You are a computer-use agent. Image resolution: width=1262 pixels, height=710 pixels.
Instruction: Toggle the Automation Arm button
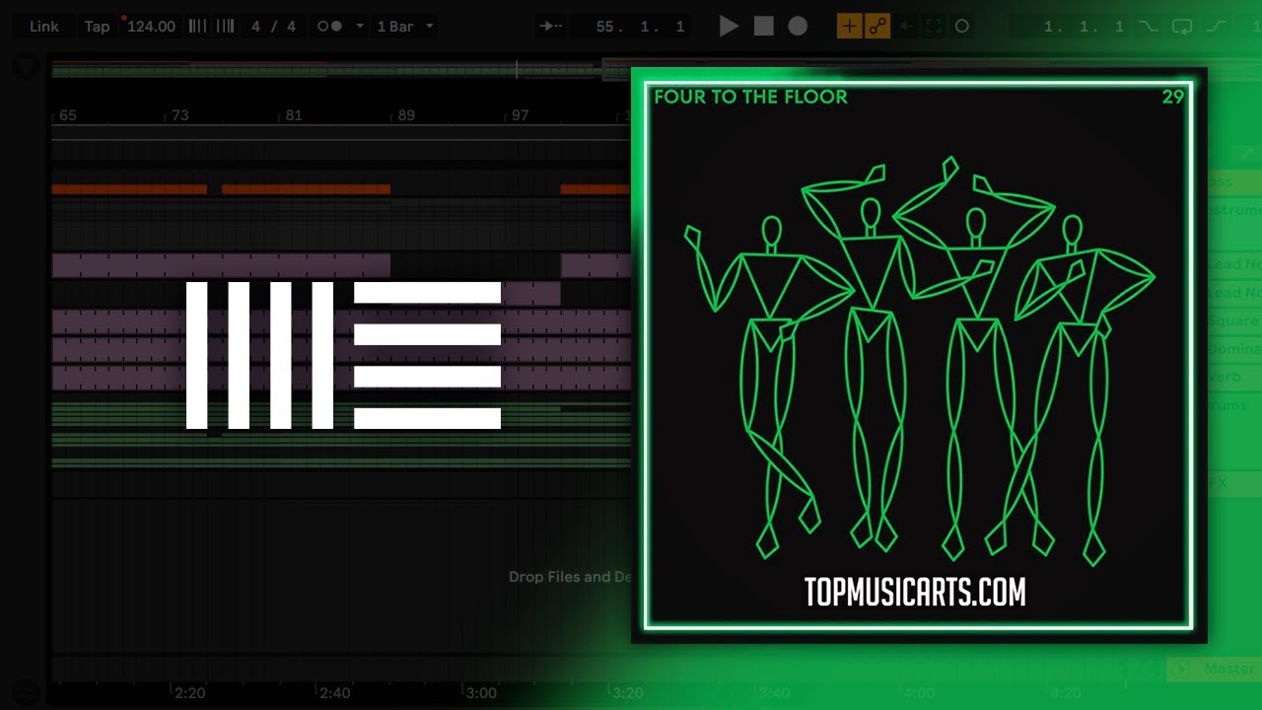(x=877, y=27)
